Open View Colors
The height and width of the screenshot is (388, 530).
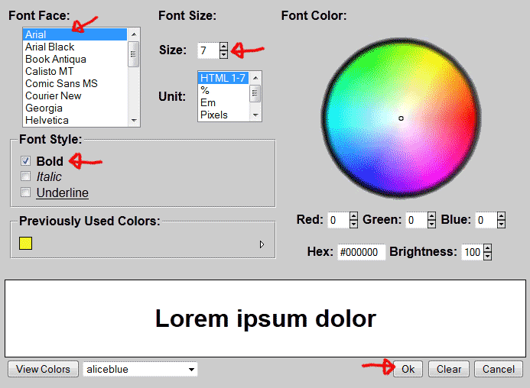(x=43, y=369)
